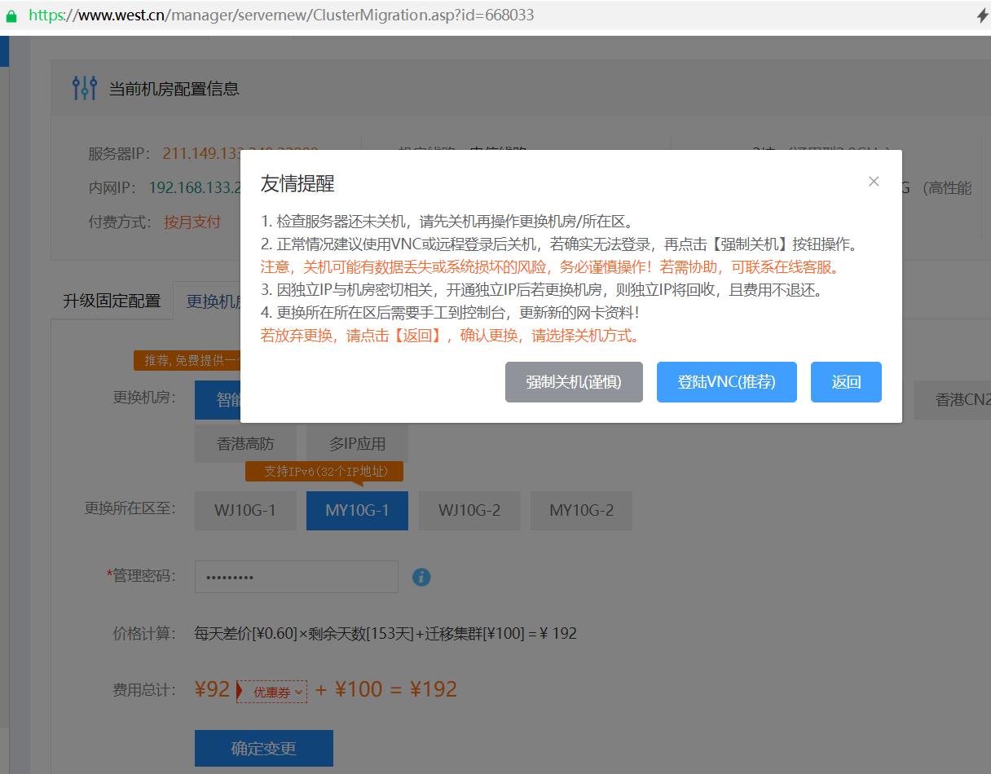The width and height of the screenshot is (991, 774).
Task: Expand the 优惠券 coupon dropdown
Action: click(x=272, y=692)
